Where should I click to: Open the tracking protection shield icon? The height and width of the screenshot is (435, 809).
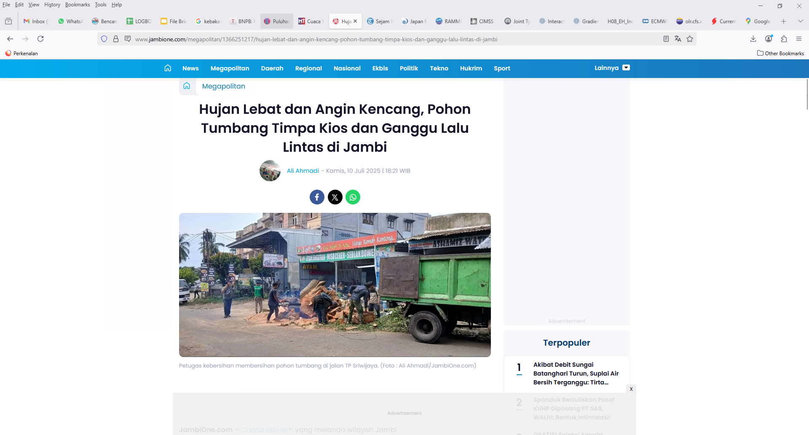104,39
